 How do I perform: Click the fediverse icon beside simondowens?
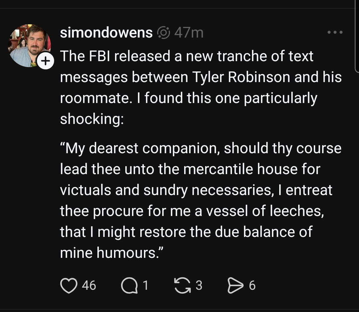(163, 33)
